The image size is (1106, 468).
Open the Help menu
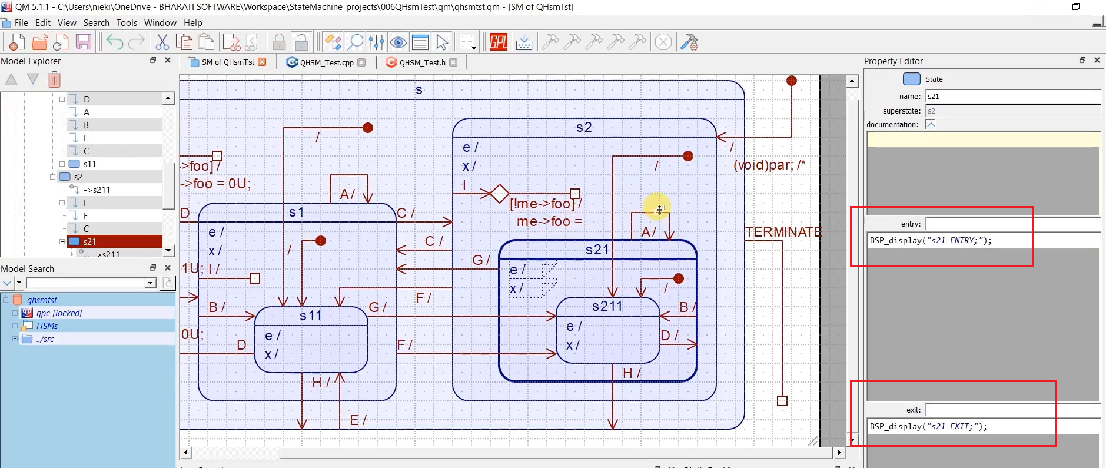coord(193,23)
